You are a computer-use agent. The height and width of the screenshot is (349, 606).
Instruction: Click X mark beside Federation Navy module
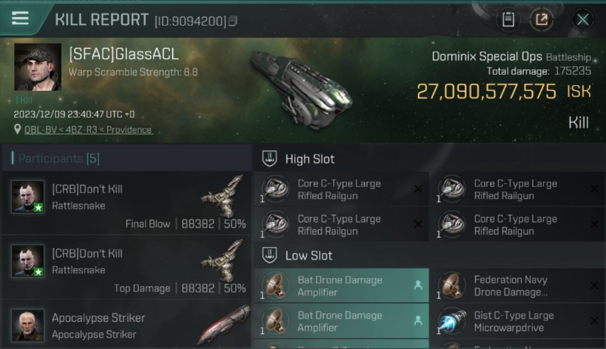[594, 285]
